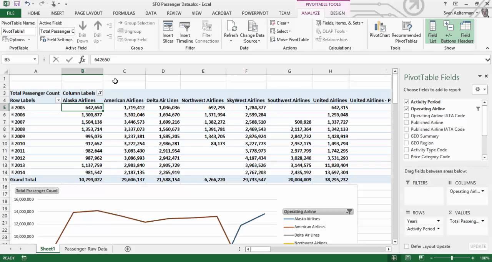
Task: Open the Passenger Raw Data sheet
Action: 86,249
